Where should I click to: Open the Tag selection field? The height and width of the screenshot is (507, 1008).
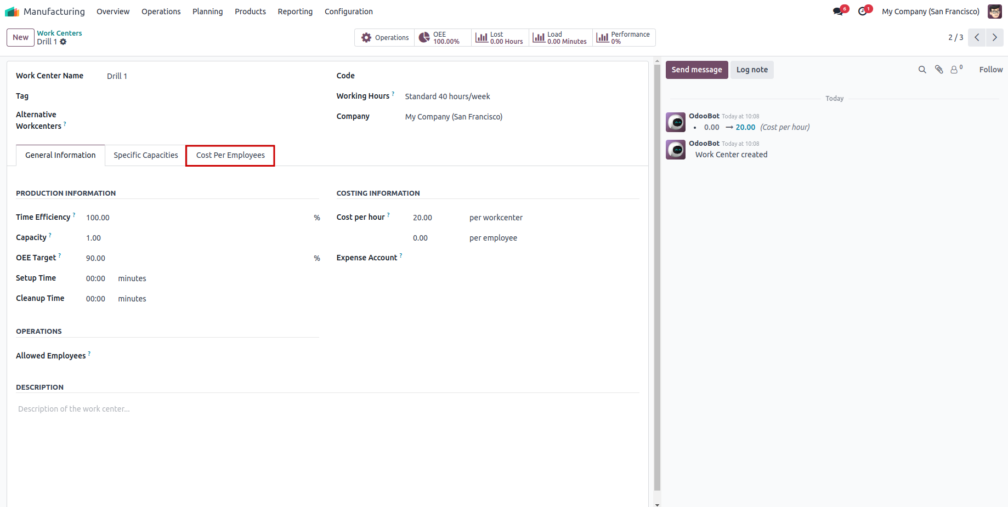point(214,96)
